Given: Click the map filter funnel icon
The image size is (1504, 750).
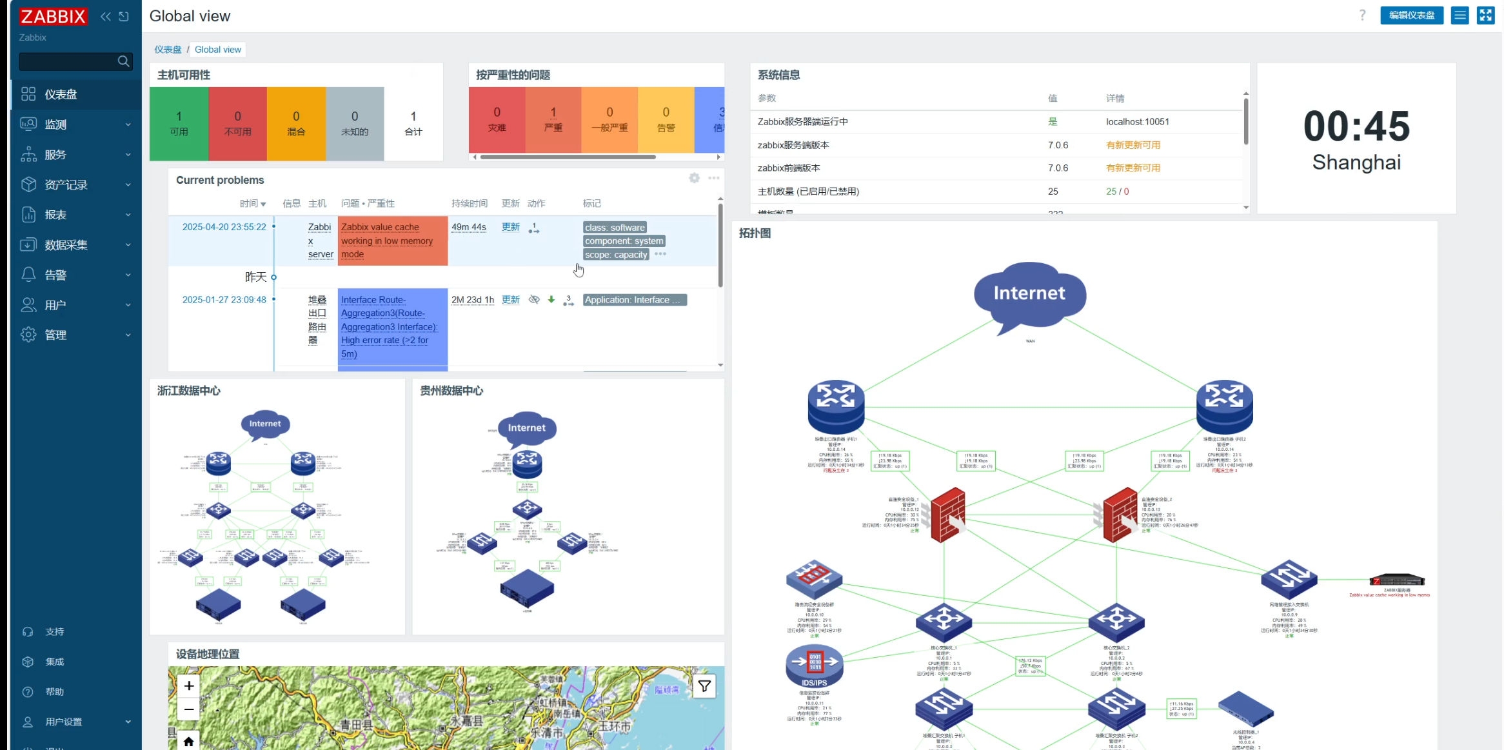Looking at the screenshot, I should pos(704,686).
